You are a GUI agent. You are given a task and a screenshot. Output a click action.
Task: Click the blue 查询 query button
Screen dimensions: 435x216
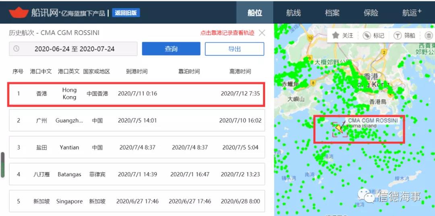[171, 49]
